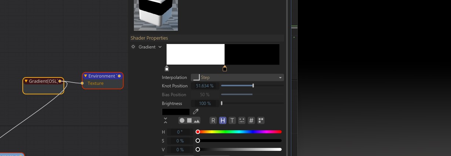Viewport: 451px width, 156px height.
Task: Click the material preview thumbnail
Action: click(x=156, y=15)
